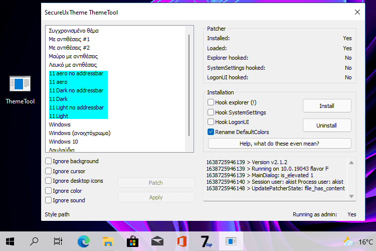Open the weather widget showing 16°C
The width and height of the screenshot is (376, 251).
[358, 241]
